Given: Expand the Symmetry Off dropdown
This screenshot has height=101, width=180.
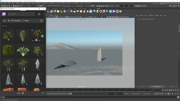Looking at the screenshot, I should (80, 6).
